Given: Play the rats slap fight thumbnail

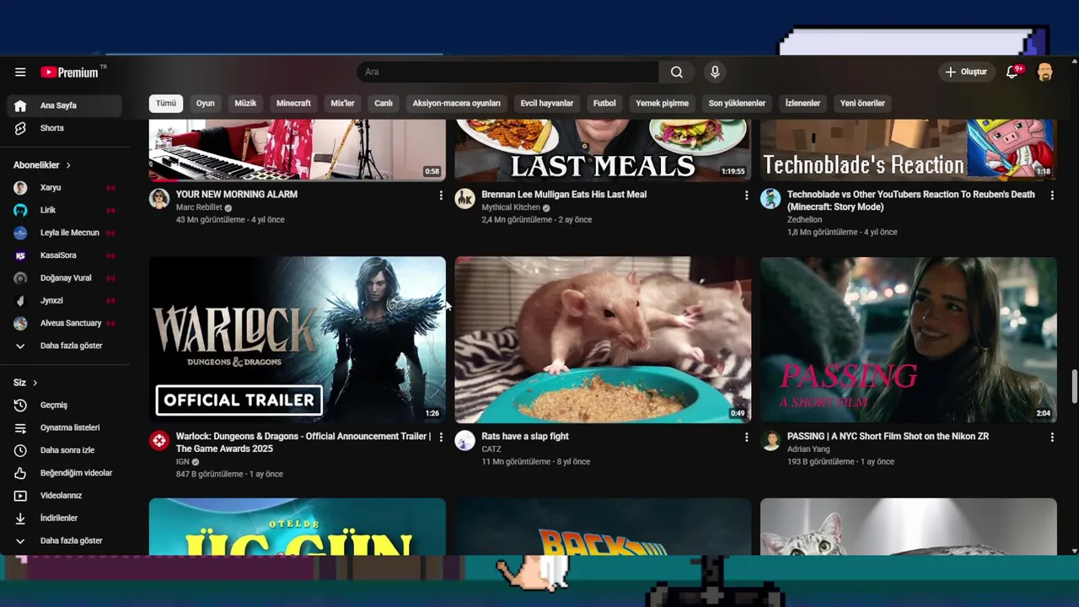Looking at the screenshot, I should [603, 340].
